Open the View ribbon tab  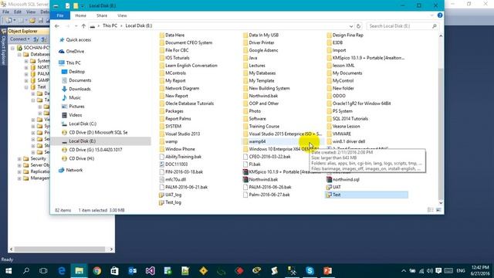point(122,15)
